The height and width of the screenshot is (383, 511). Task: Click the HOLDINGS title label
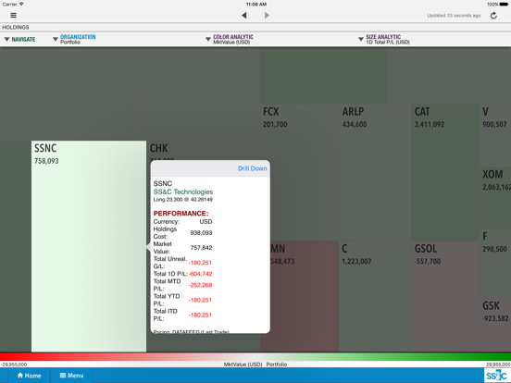(16, 28)
